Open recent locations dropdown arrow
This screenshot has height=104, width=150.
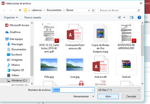15,10
